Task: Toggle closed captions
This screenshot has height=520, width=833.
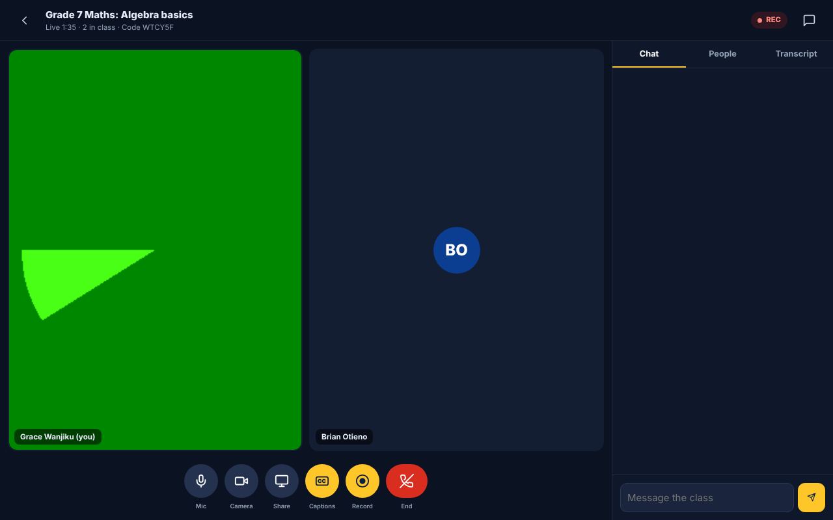Action: (x=322, y=481)
